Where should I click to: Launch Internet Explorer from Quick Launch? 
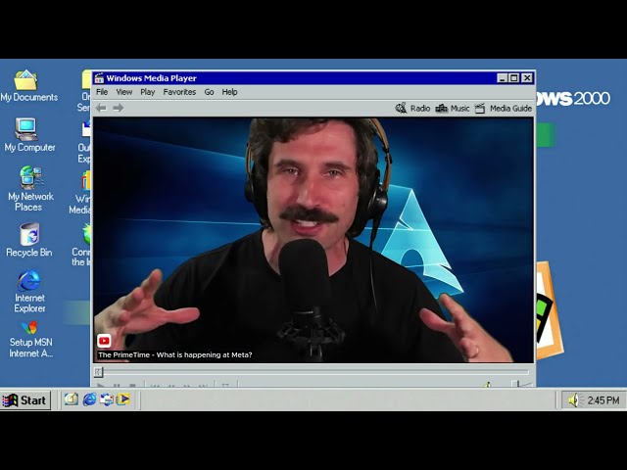[89, 399]
